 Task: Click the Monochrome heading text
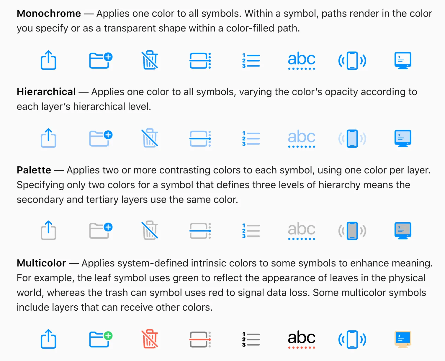pyautogui.click(x=49, y=14)
